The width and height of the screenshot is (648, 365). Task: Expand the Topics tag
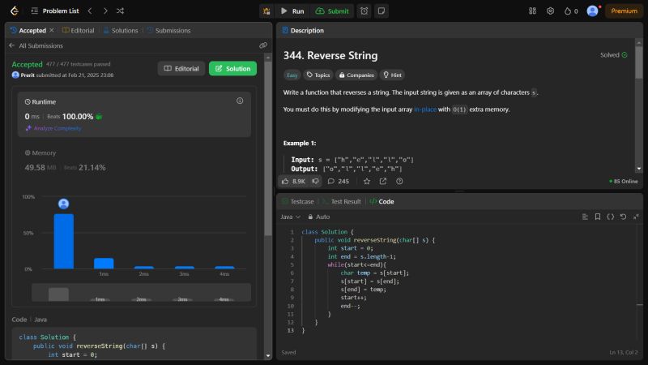318,75
